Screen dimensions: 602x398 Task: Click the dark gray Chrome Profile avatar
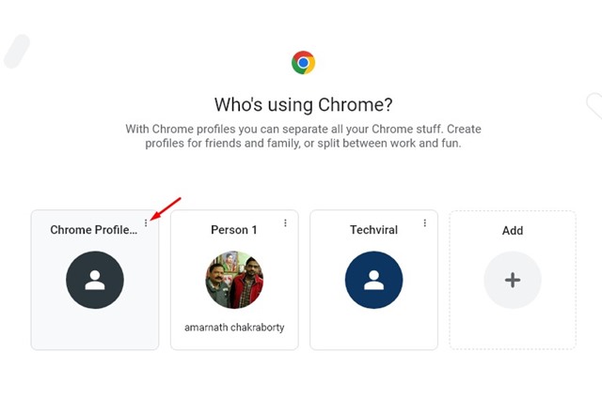[95, 280]
